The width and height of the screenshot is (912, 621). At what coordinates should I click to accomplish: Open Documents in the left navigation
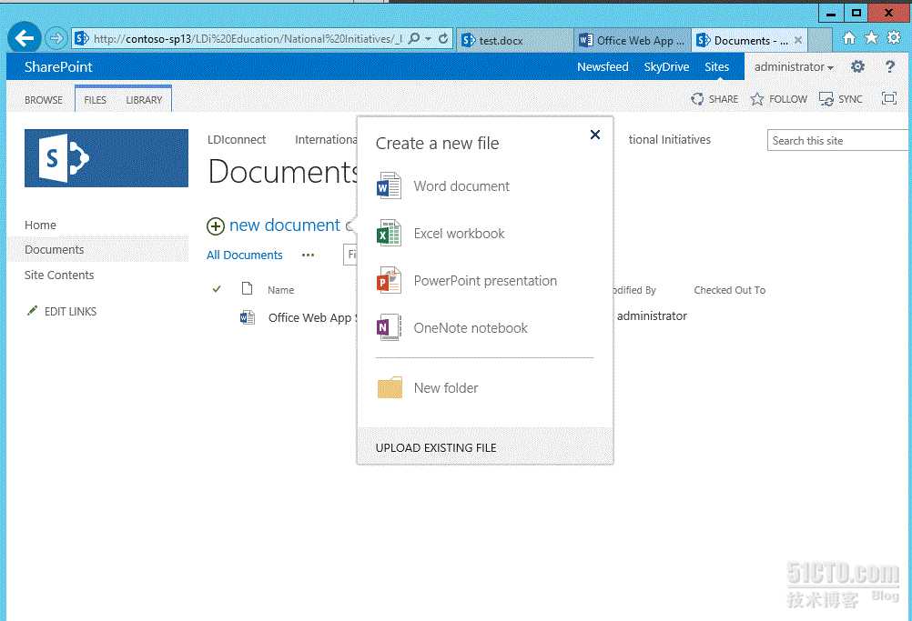[x=54, y=249]
